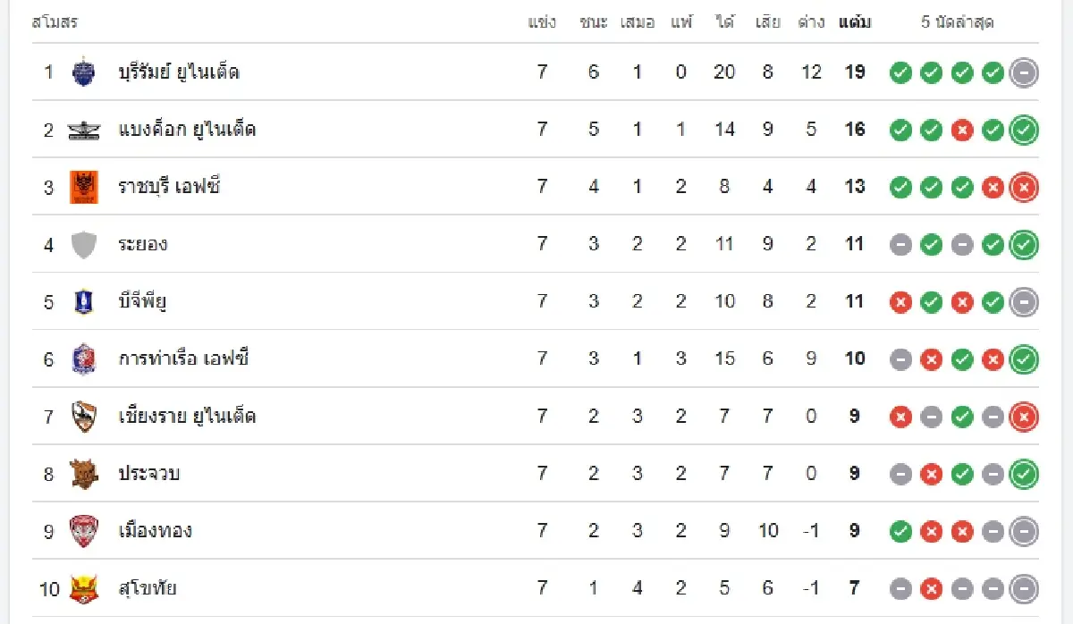This screenshot has height=624, width=1073.
Task: Open Buriram United's latest draw result icon
Action: click(x=1024, y=72)
